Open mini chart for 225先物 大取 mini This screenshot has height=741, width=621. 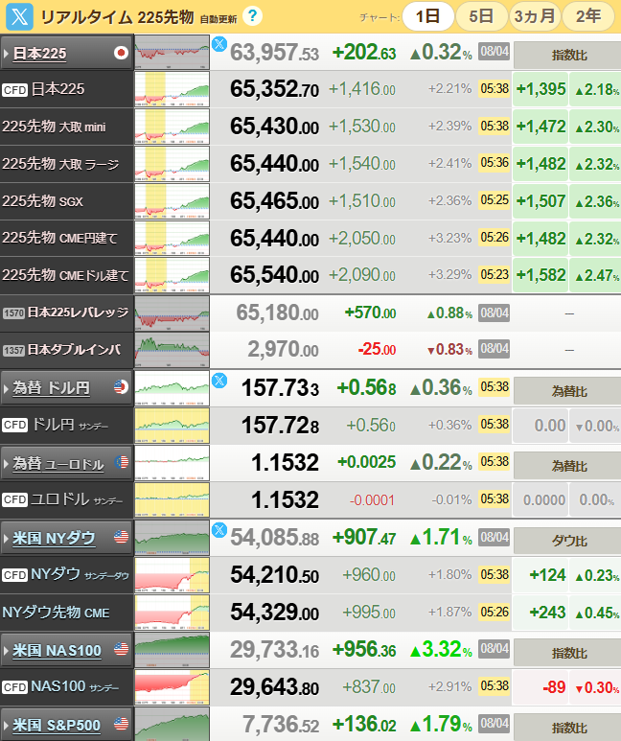172,127
